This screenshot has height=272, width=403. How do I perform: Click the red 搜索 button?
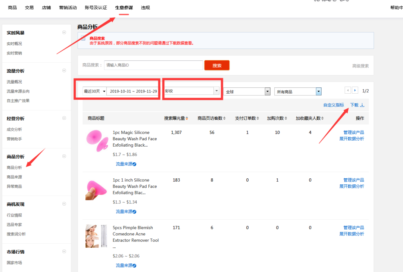click(217, 65)
